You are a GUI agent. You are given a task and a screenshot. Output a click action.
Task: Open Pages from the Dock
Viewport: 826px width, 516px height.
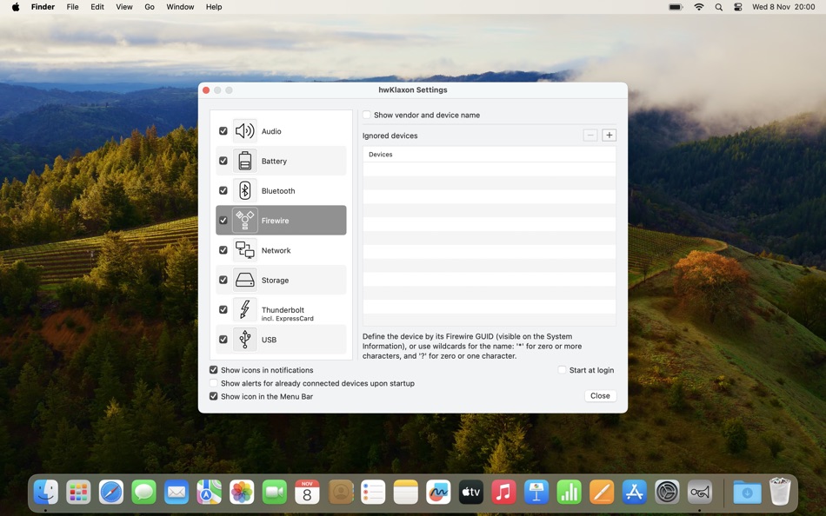tap(602, 493)
